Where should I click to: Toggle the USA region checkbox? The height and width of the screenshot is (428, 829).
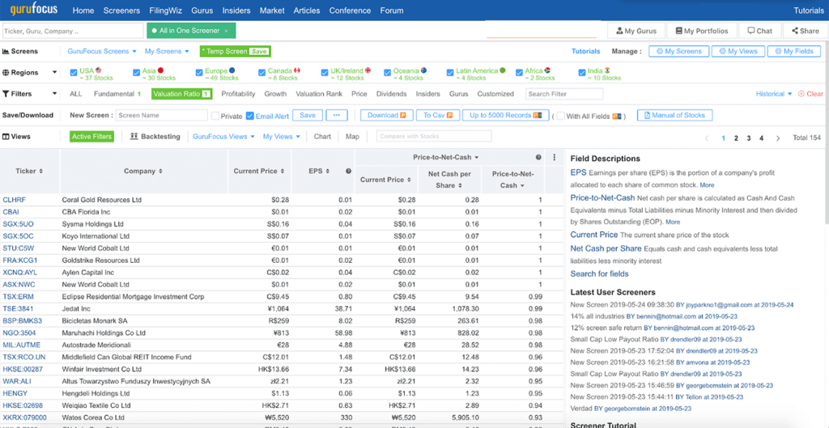point(74,72)
